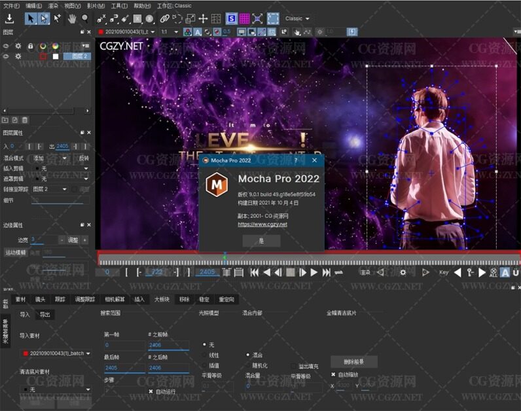Screen dimensions: 521x411
Task: Click the link layers chain icon
Action: pyautogui.click(x=166, y=18)
